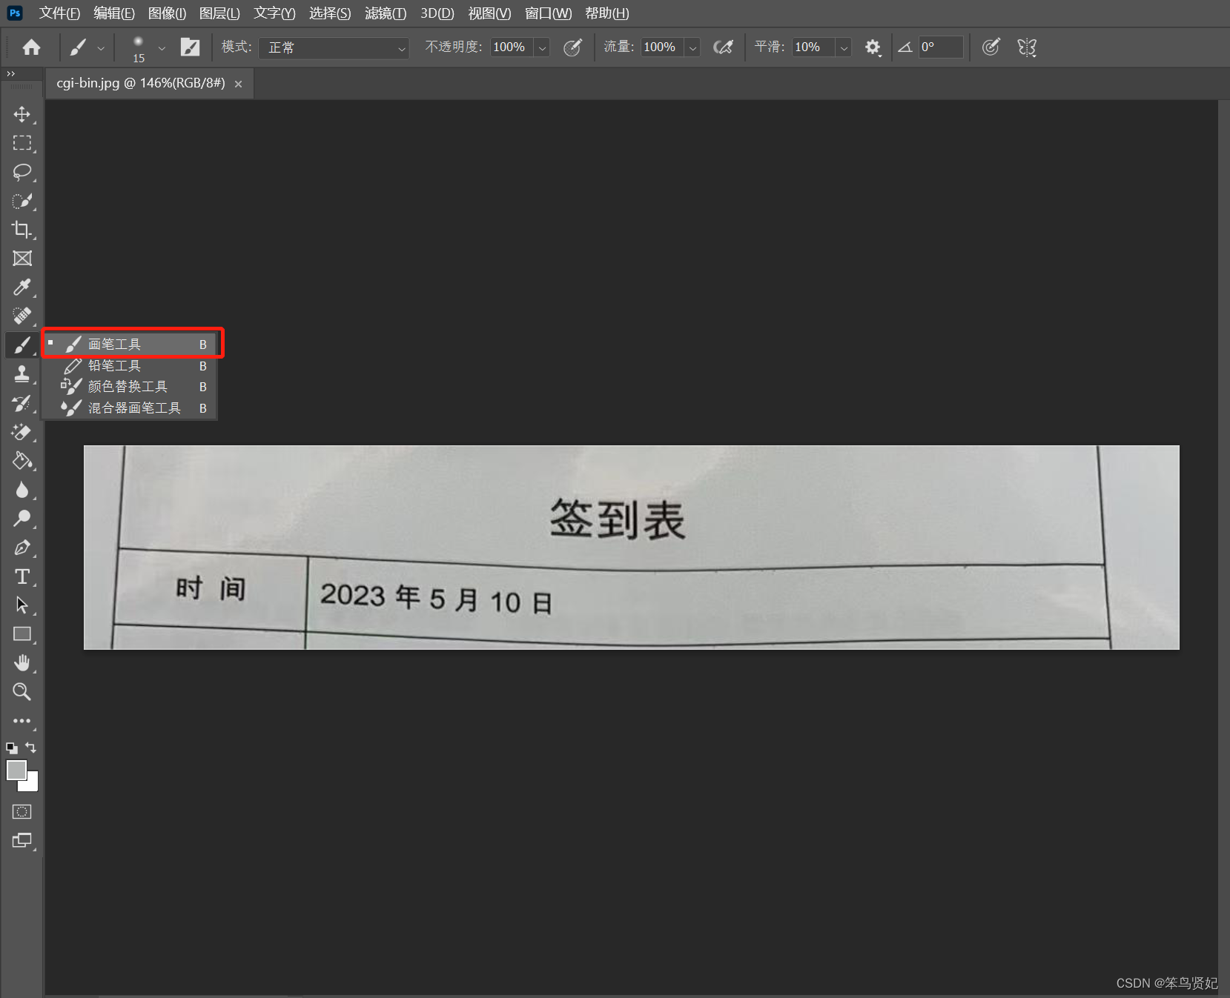This screenshot has width=1230, height=998.
Task: Expand the opacity 不透明度 slider arrow
Action: click(x=542, y=47)
